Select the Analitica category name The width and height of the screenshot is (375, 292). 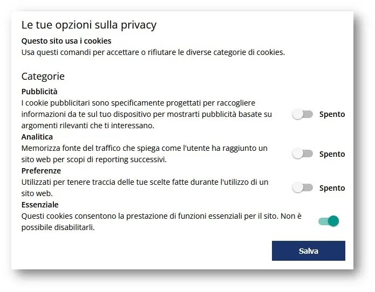coord(37,137)
